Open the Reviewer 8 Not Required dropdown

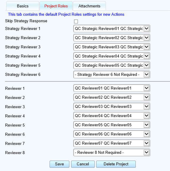pyautogui.click(x=112, y=152)
